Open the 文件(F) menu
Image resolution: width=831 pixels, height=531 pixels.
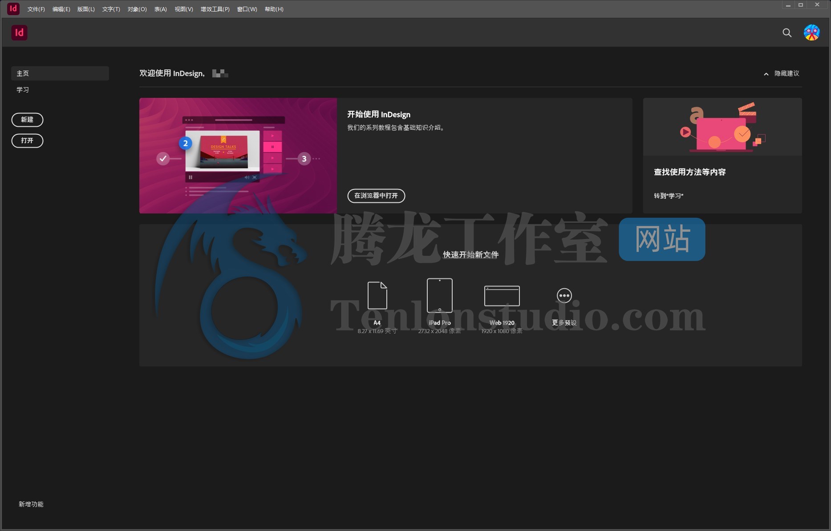(x=36, y=9)
